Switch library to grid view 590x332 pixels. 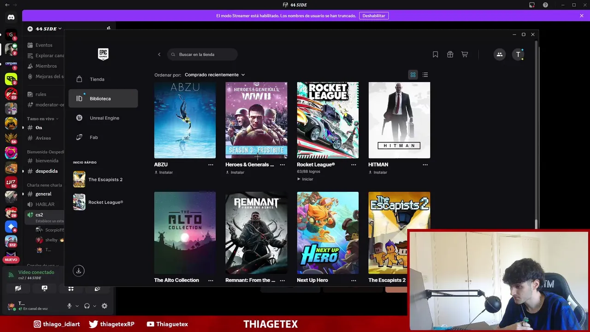point(413,75)
